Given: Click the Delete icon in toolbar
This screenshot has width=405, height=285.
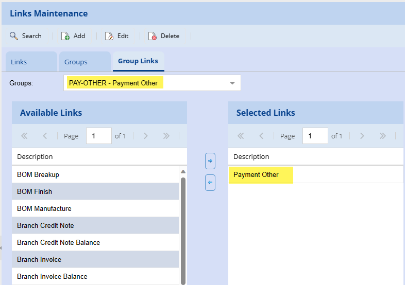Looking at the screenshot, I should pyautogui.click(x=153, y=36).
